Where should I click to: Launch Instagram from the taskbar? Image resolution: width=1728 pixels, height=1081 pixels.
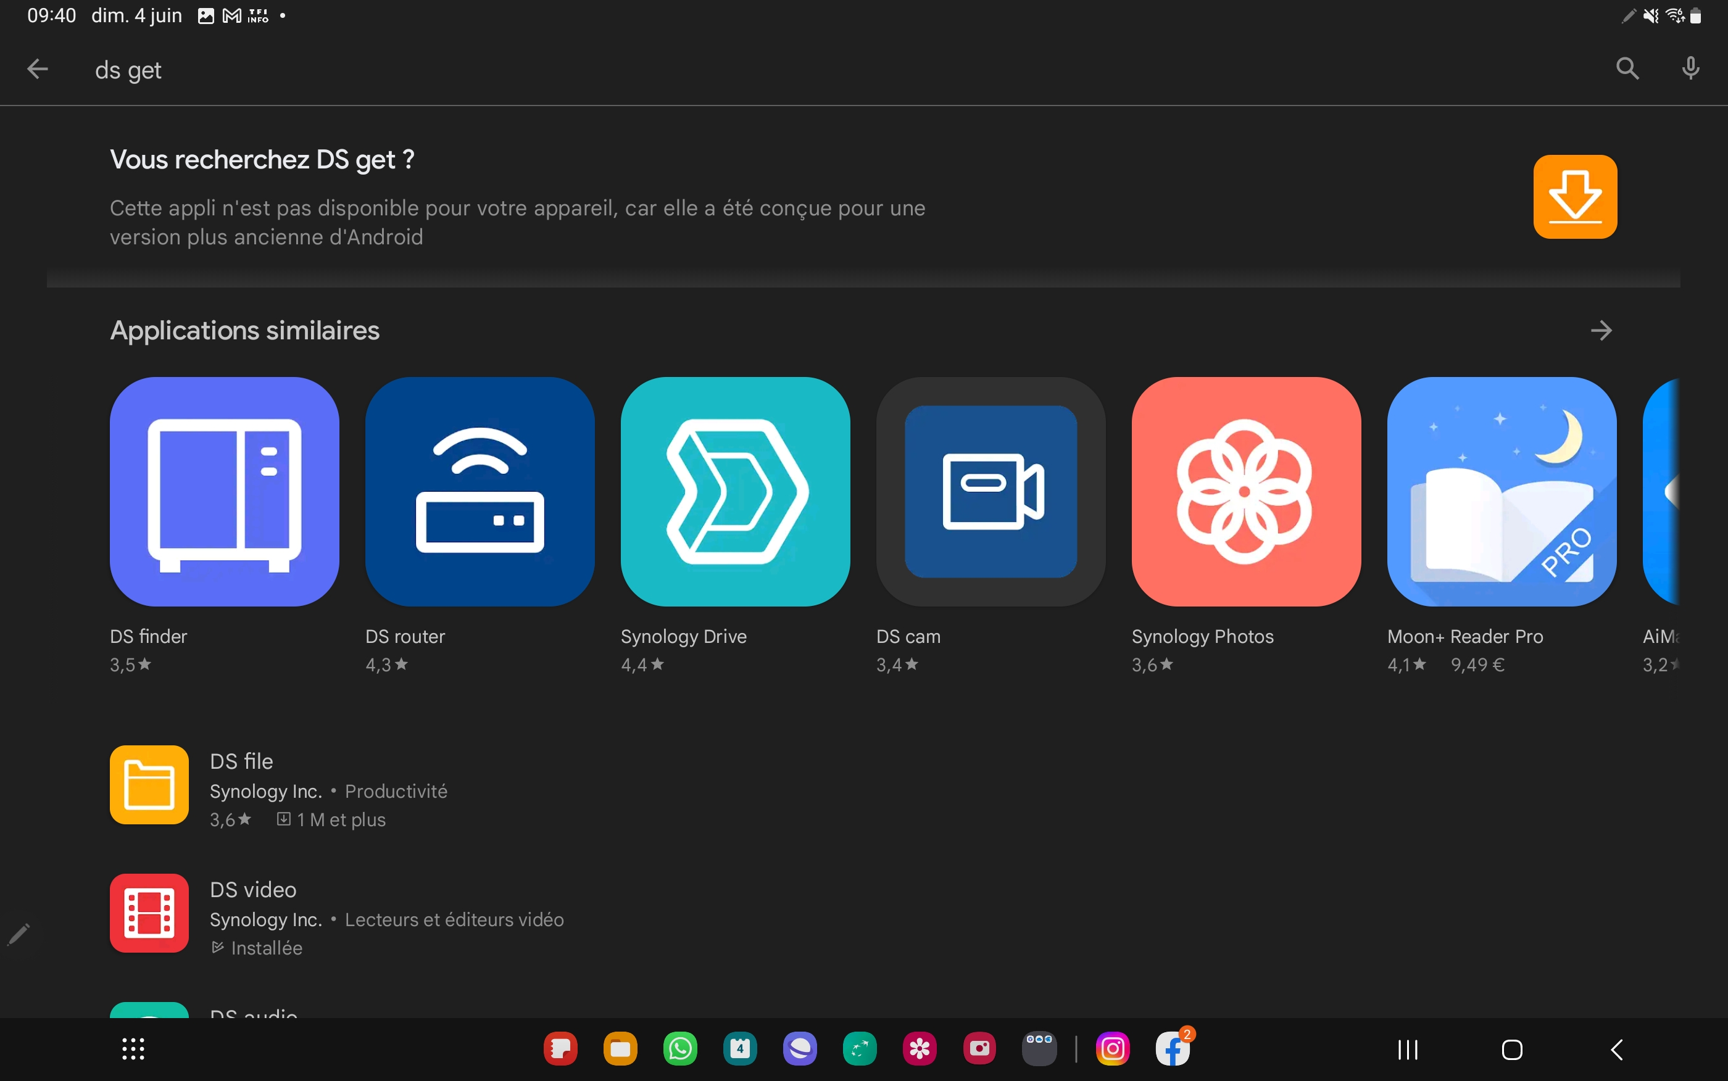pyautogui.click(x=1113, y=1049)
